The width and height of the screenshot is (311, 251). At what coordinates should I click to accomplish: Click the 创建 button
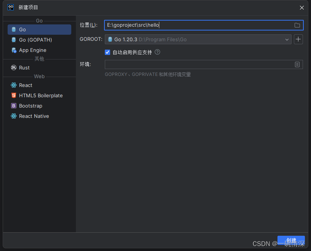291,240
